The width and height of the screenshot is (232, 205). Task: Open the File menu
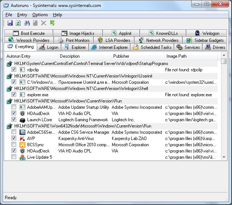click(x=9, y=15)
